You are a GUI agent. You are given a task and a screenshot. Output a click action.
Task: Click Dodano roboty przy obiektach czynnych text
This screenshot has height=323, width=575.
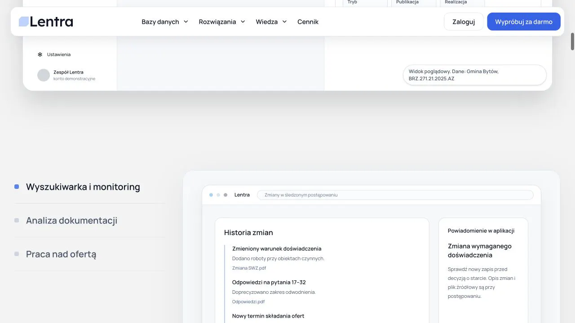click(x=278, y=258)
